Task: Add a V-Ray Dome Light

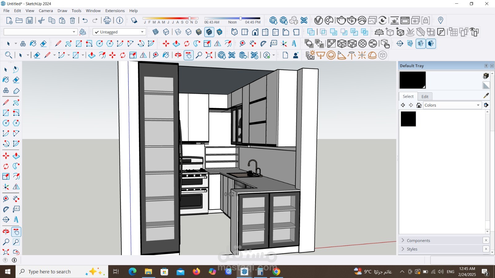Action: 372,55
